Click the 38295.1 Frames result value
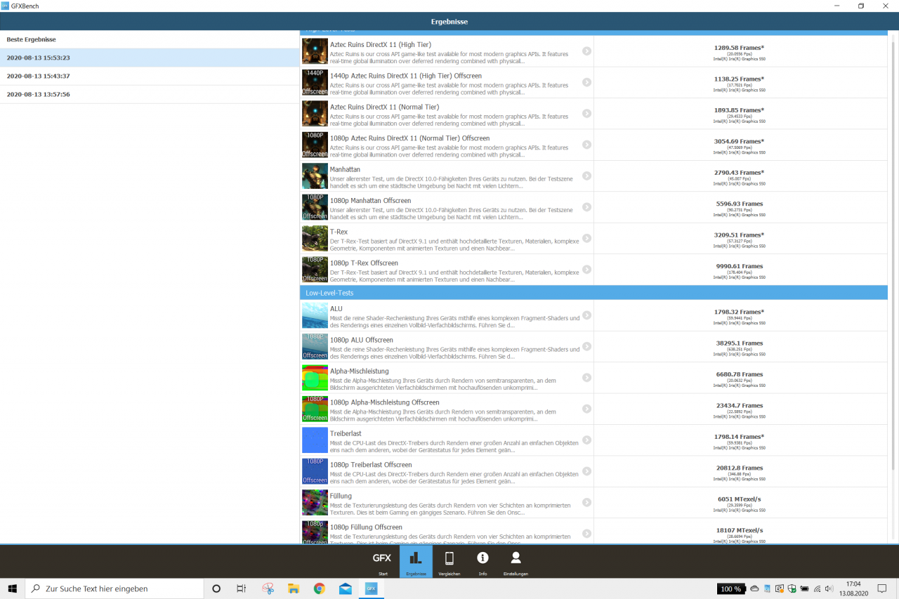 [x=739, y=343]
